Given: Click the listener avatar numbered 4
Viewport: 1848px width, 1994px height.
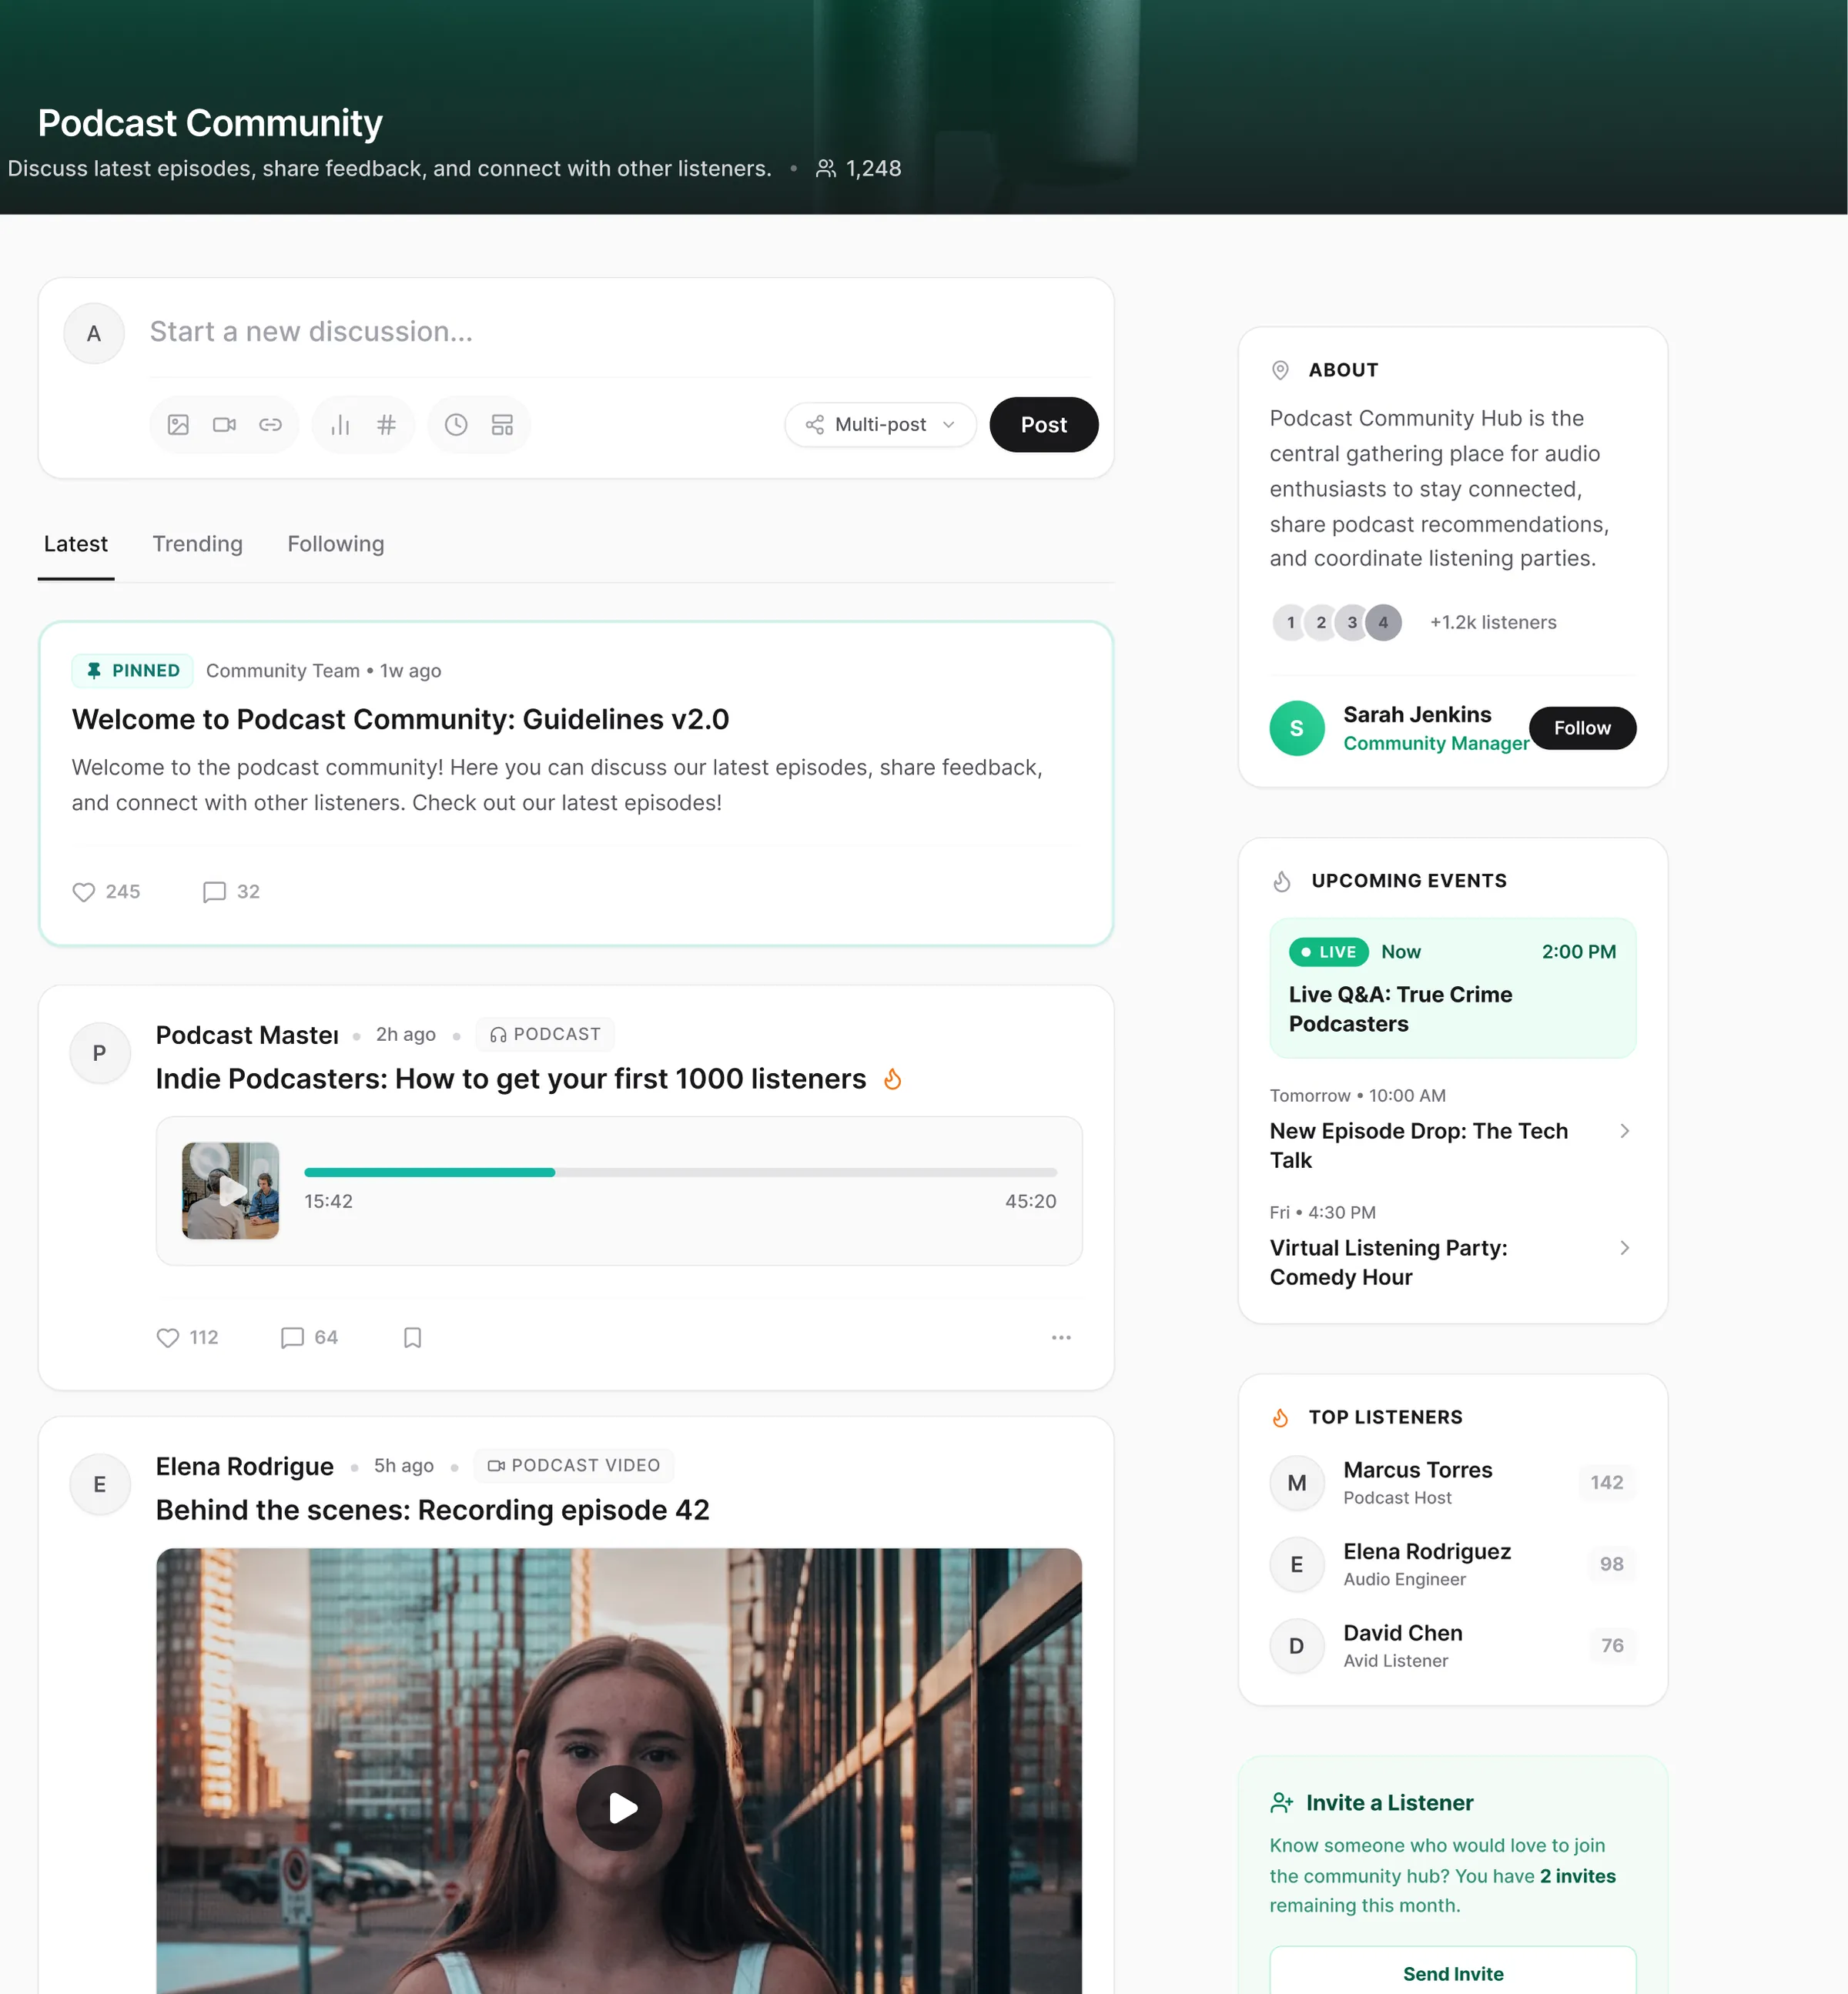Looking at the screenshot, I should pyautogui.click(x=1383, y=622).
